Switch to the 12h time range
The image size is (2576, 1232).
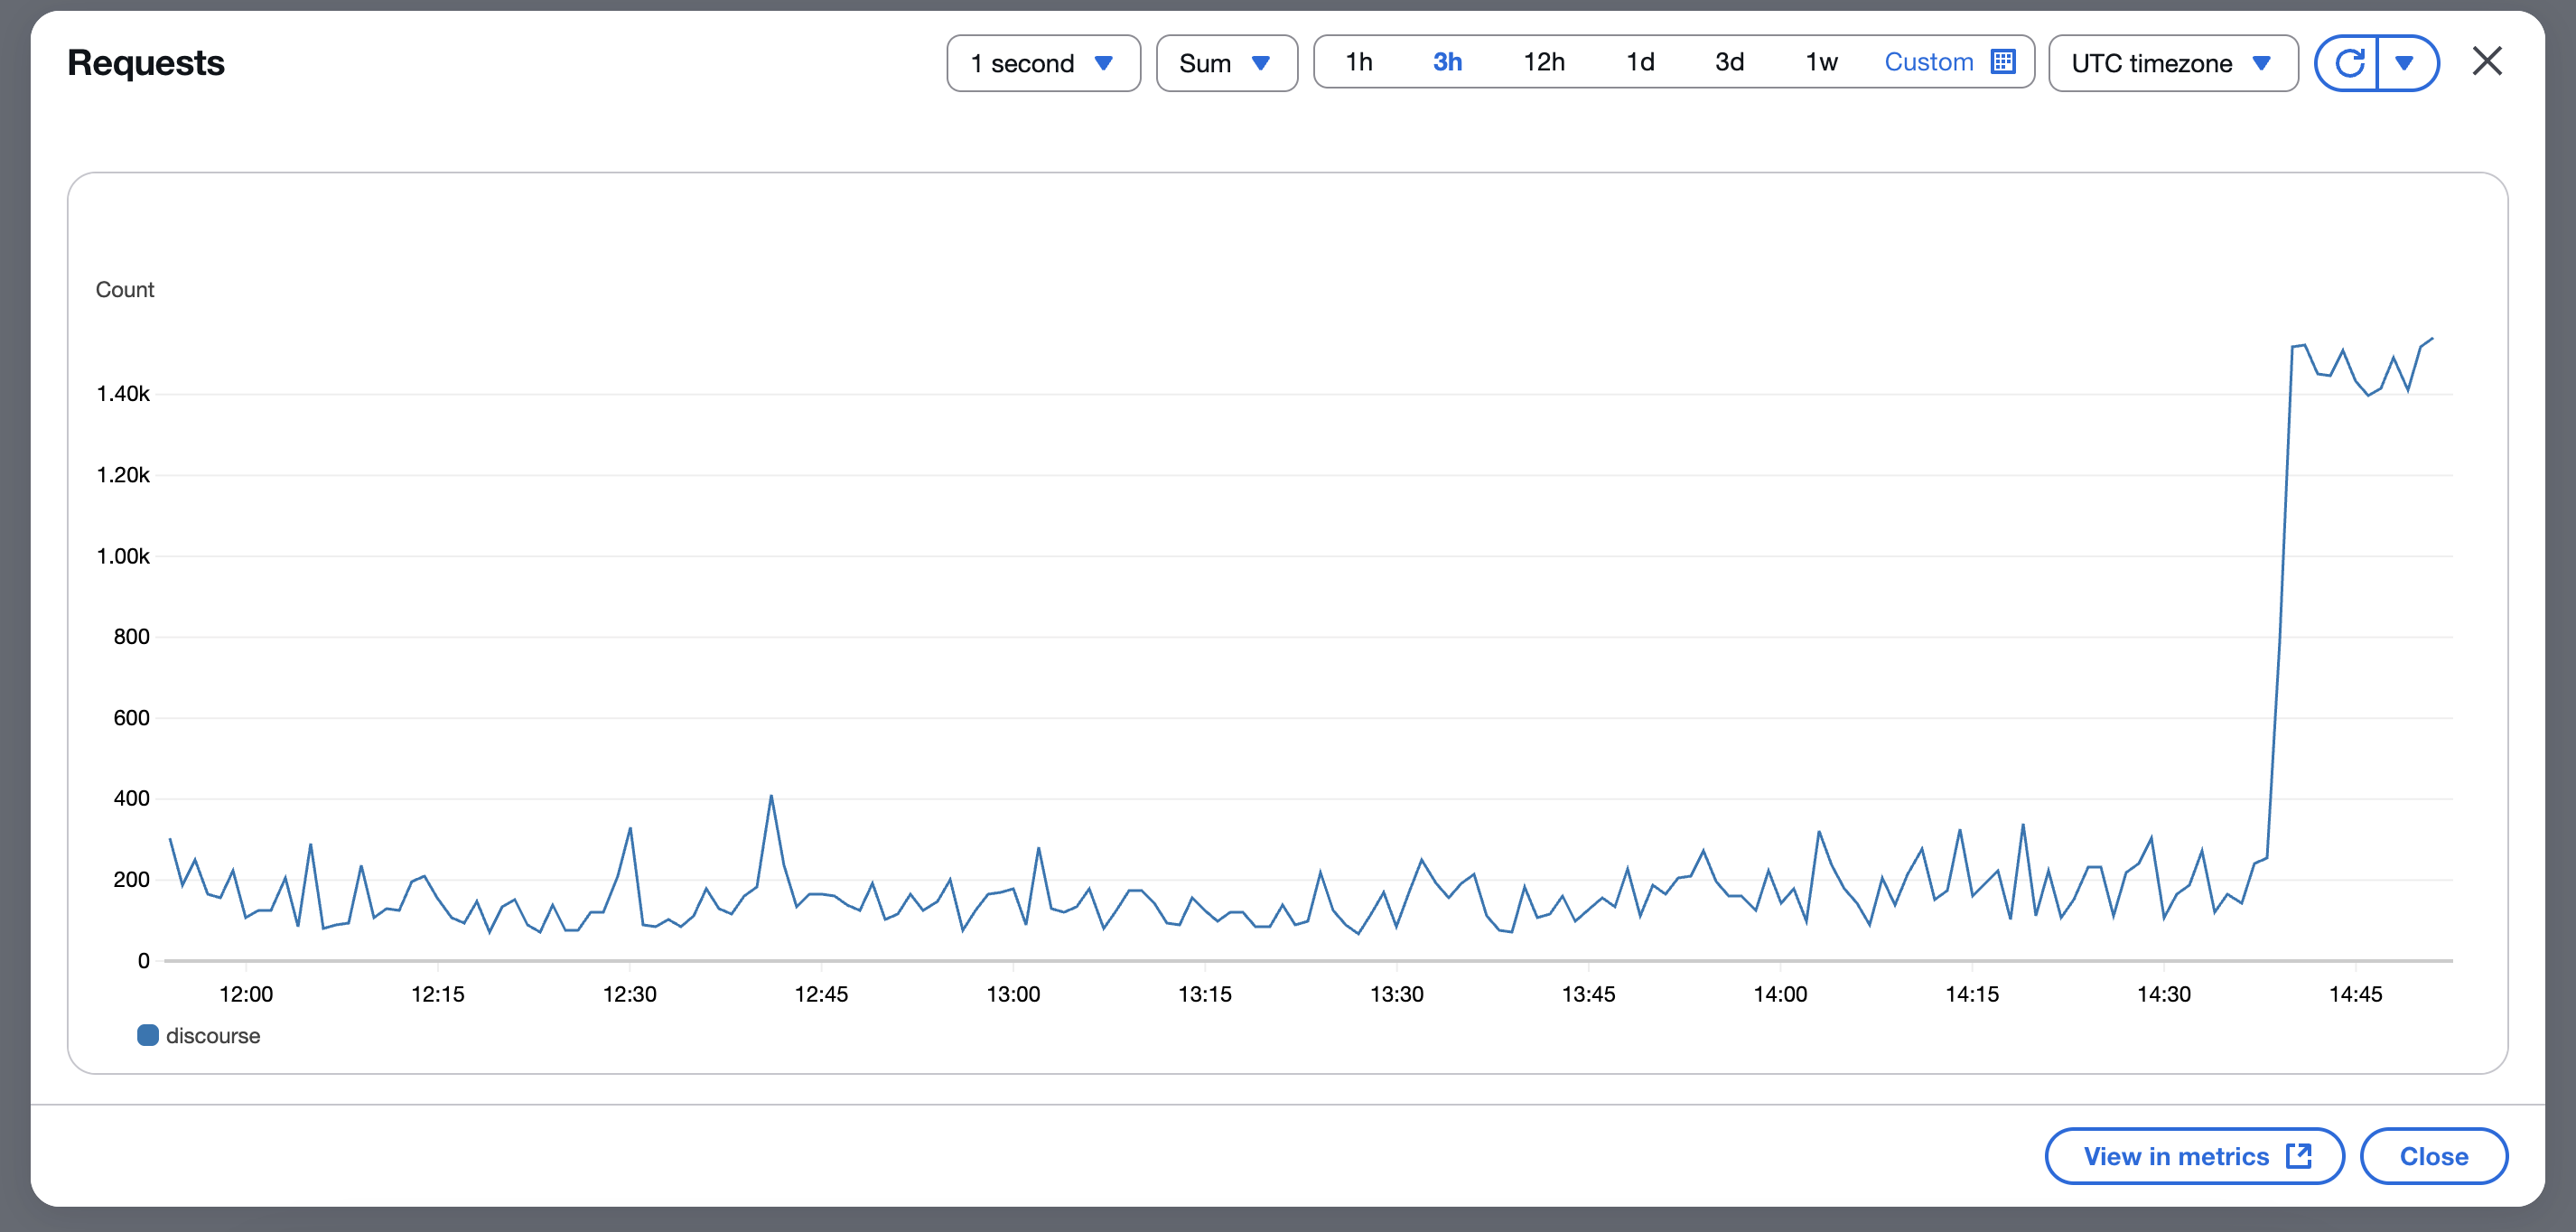(1543, 62)
